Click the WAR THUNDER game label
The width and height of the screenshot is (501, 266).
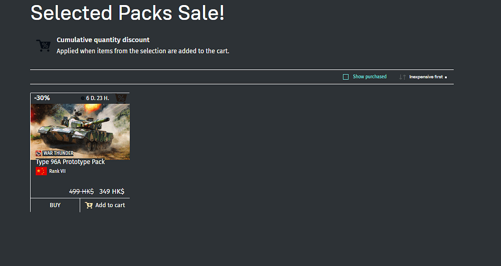pyautogui.click(x=58, y=153)
